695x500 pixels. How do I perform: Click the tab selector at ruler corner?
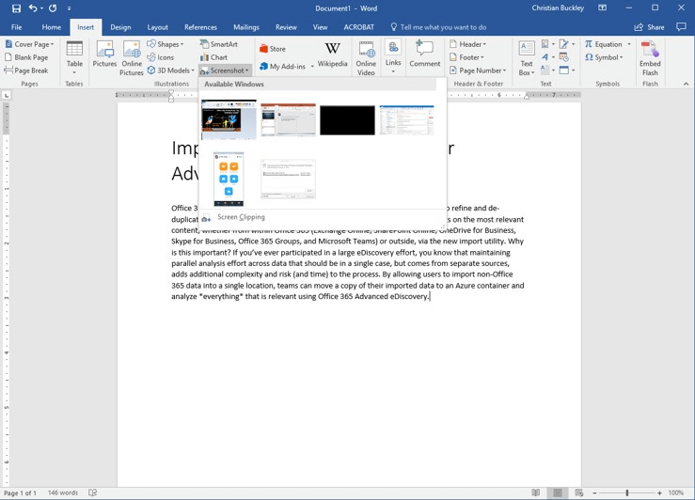pos(7,96)
